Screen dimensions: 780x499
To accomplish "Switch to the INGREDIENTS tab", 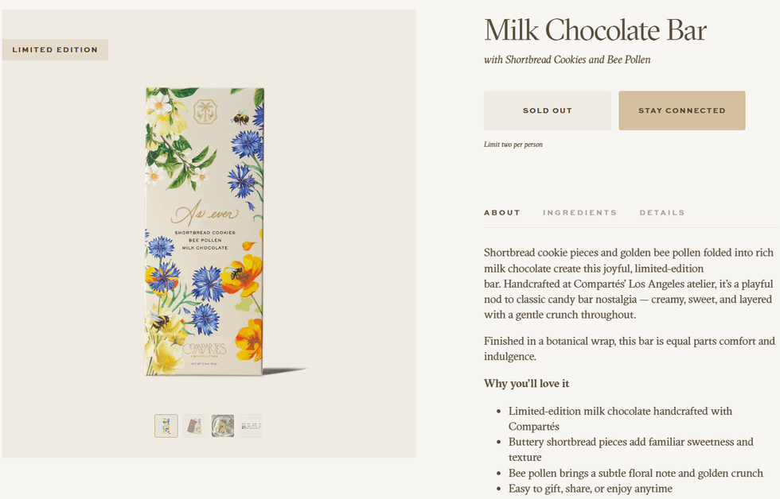I will [579, 212].
